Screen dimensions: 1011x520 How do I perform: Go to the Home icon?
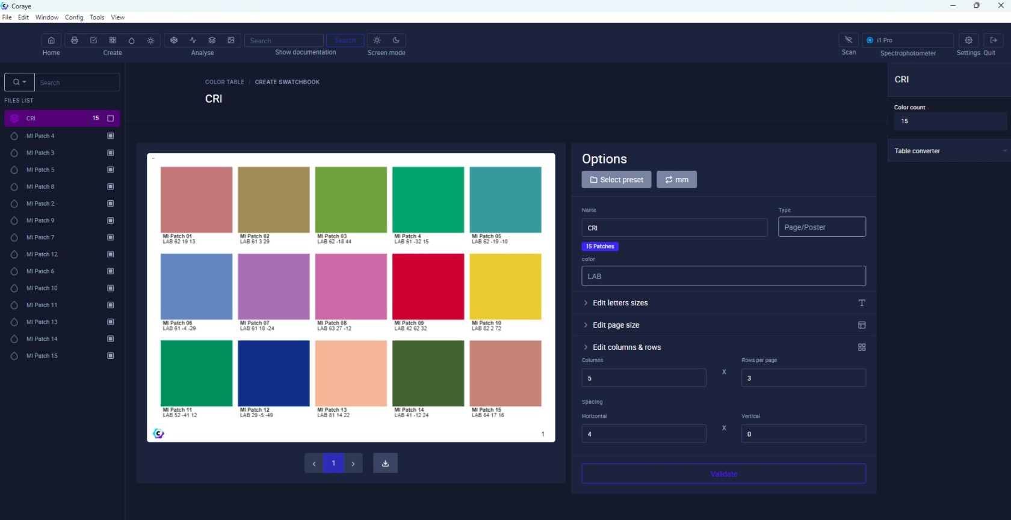point(51,40)
